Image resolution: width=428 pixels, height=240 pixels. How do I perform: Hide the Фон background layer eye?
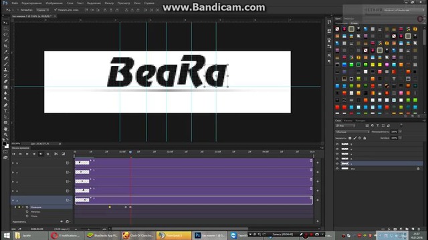[337, 169]
